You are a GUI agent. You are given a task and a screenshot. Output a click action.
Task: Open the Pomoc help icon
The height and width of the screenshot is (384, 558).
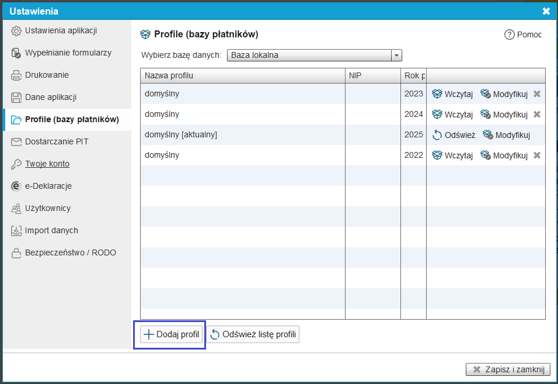tap(509, 34)
